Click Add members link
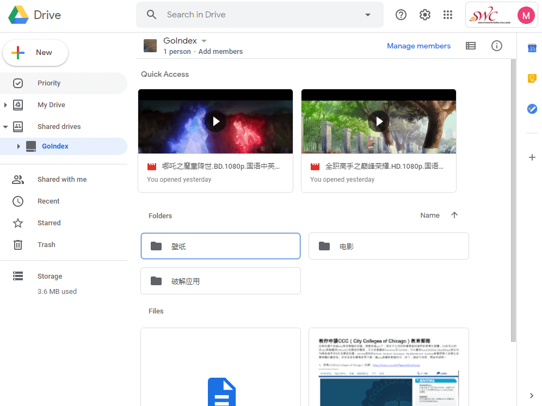 (x=220, y=52)
